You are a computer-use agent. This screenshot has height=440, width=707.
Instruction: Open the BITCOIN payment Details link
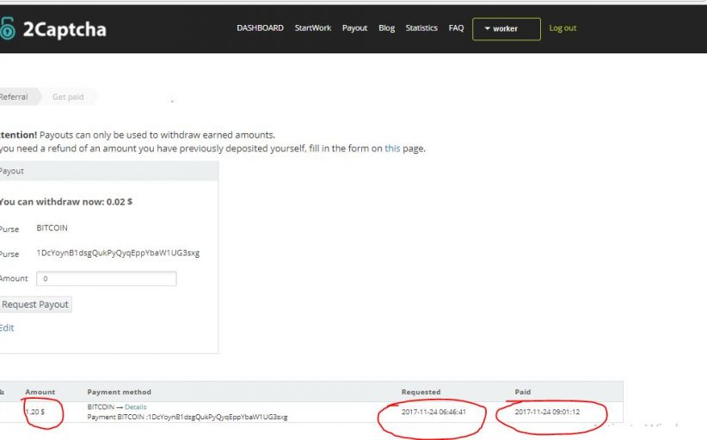136,406
